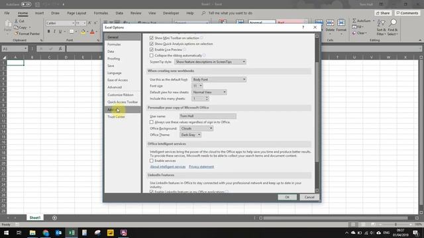Open Outlook from the taskbar
The image size is (424, 238).
(58, 233)
